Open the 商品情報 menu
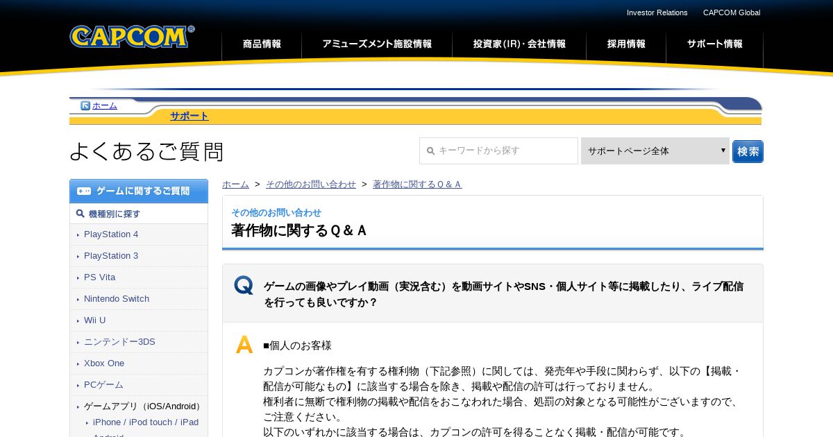This screenshot has height=437, width=833. (262, 44)
